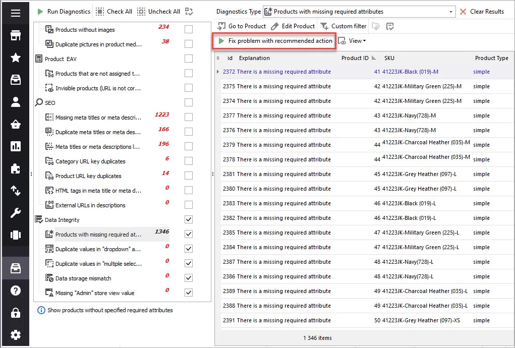Select result row with id 2381
The height and width of the screenshot is (348, 515).
tap(367, 174)
